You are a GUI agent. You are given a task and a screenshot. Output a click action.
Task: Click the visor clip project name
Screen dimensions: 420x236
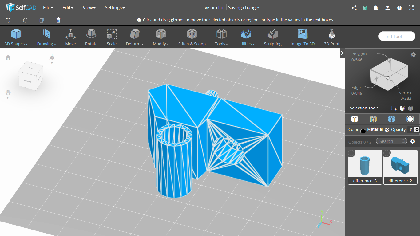[214, 8]
